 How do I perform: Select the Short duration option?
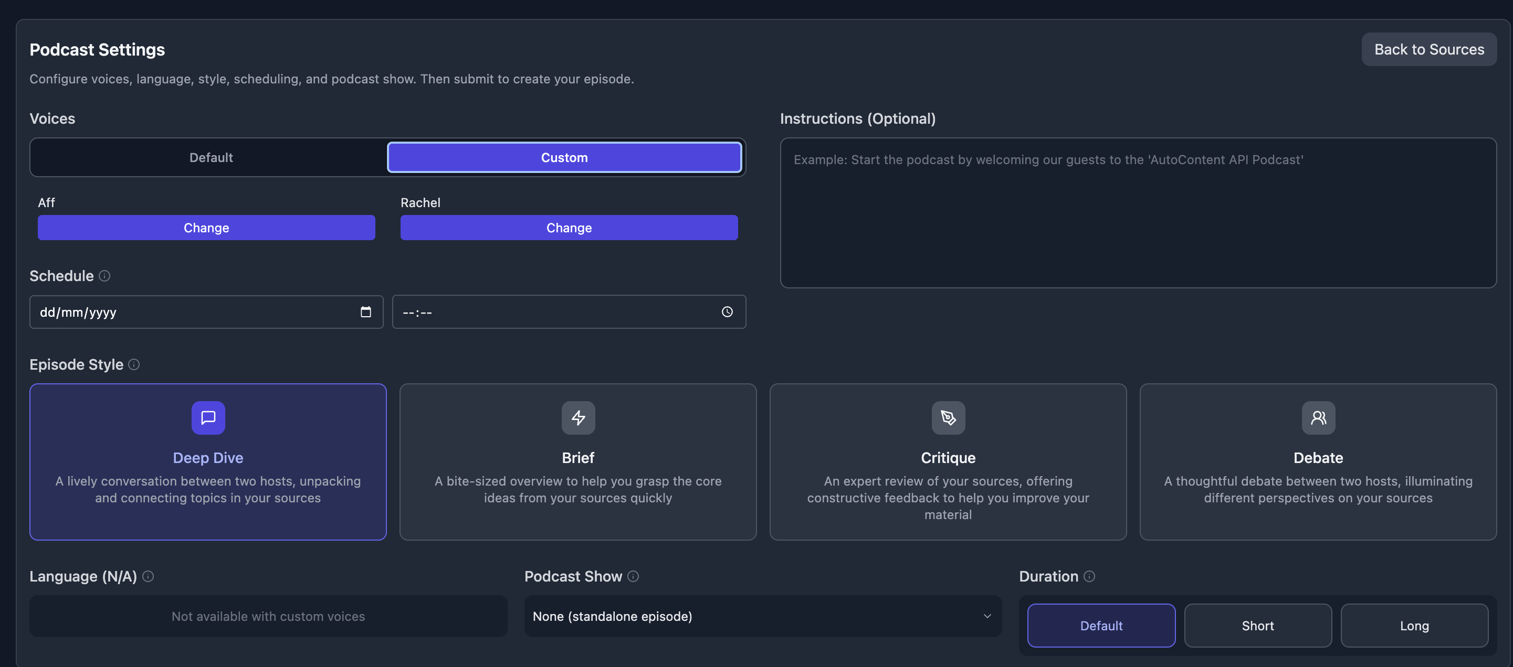[1257, 626]
